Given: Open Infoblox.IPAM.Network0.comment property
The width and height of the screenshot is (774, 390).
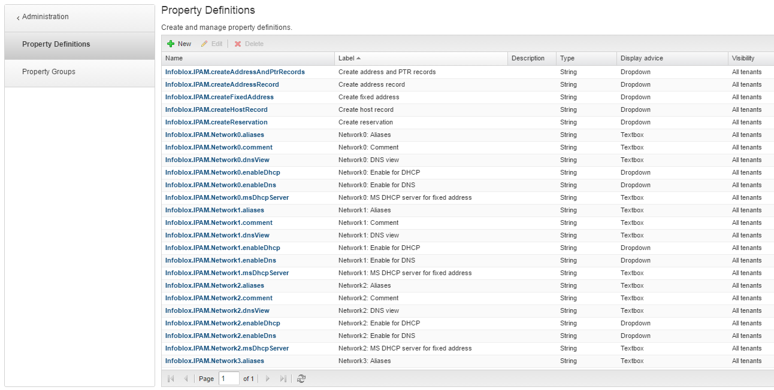Looking at the screenshot, I should [219, 147].
